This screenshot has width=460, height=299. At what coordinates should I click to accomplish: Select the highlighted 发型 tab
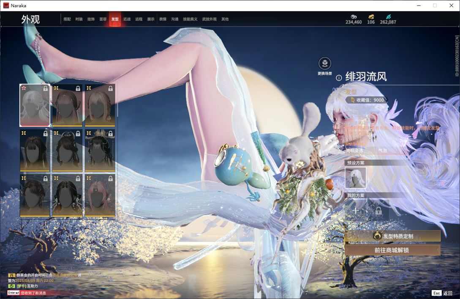pos(115,19)
